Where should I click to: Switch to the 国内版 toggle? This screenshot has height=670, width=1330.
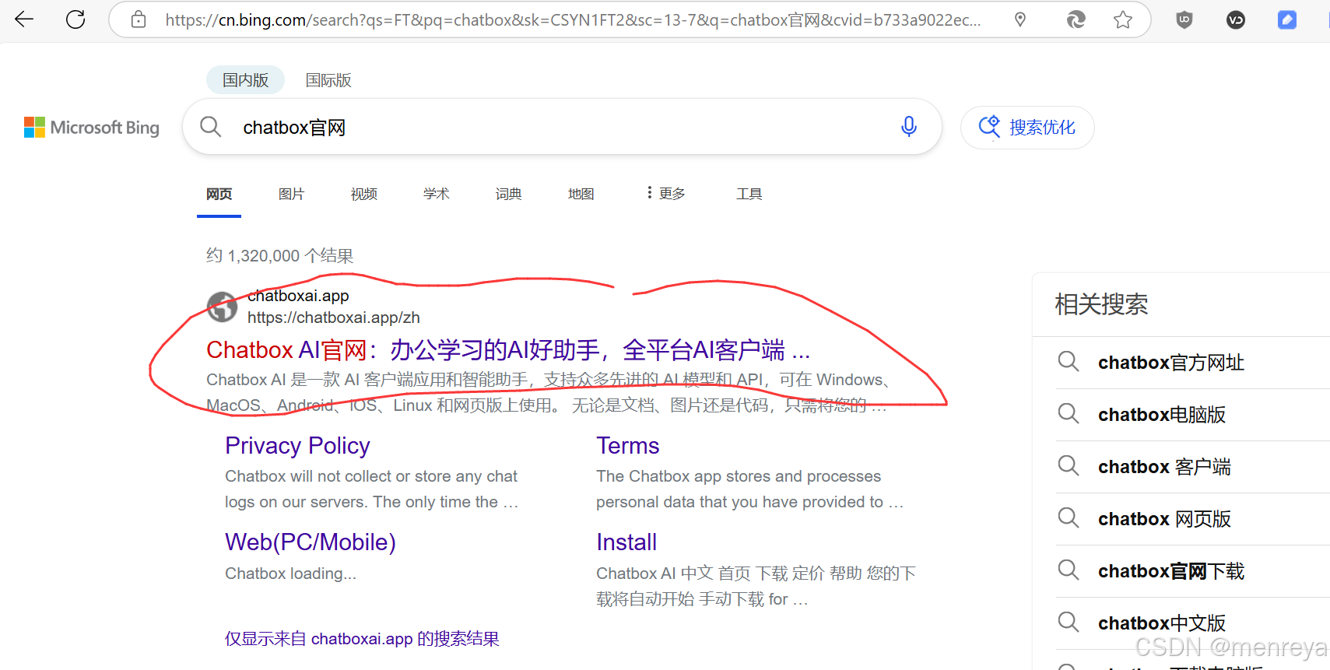(x=245, y=80)
